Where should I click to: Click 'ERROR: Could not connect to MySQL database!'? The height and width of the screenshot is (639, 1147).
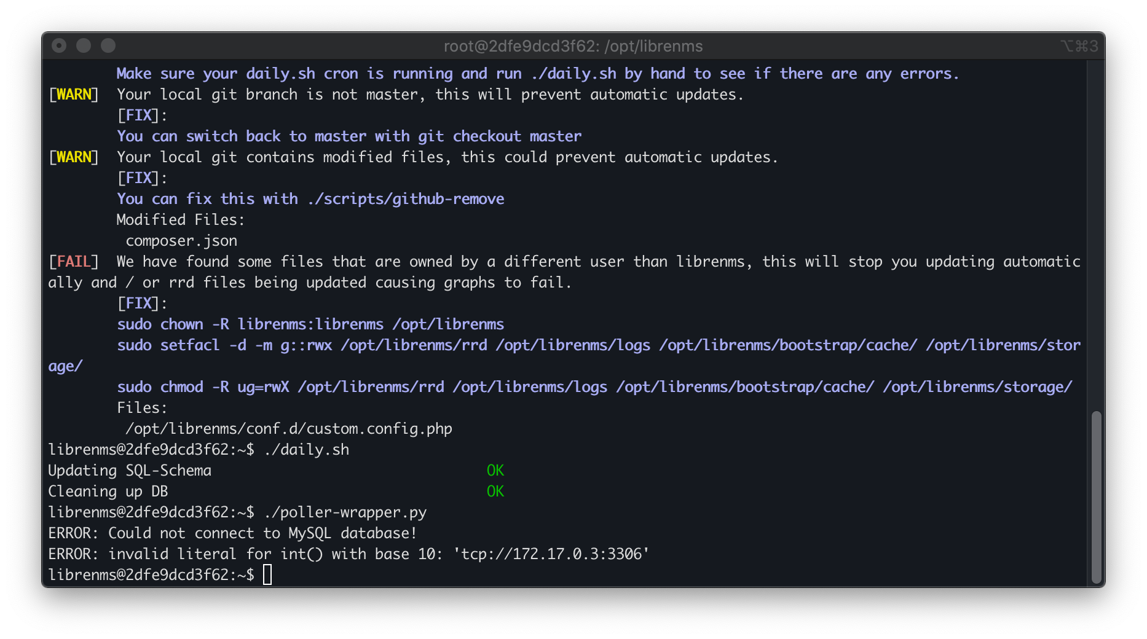(x=233, y=533)
